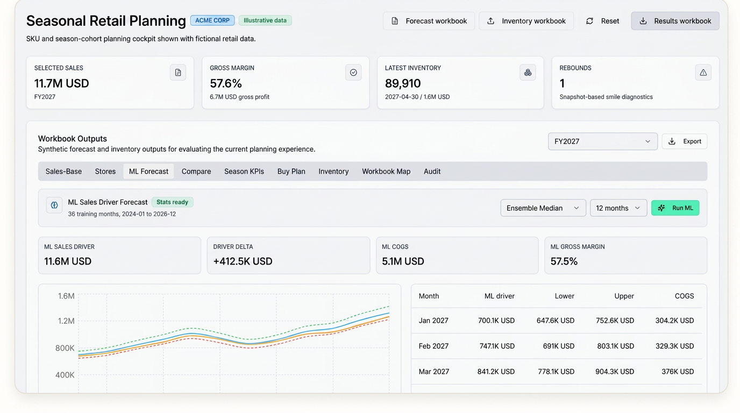Viewport: 740px width, 413px height.
Task: Go to the Buy Plan tab
Action: click(291, 172)
